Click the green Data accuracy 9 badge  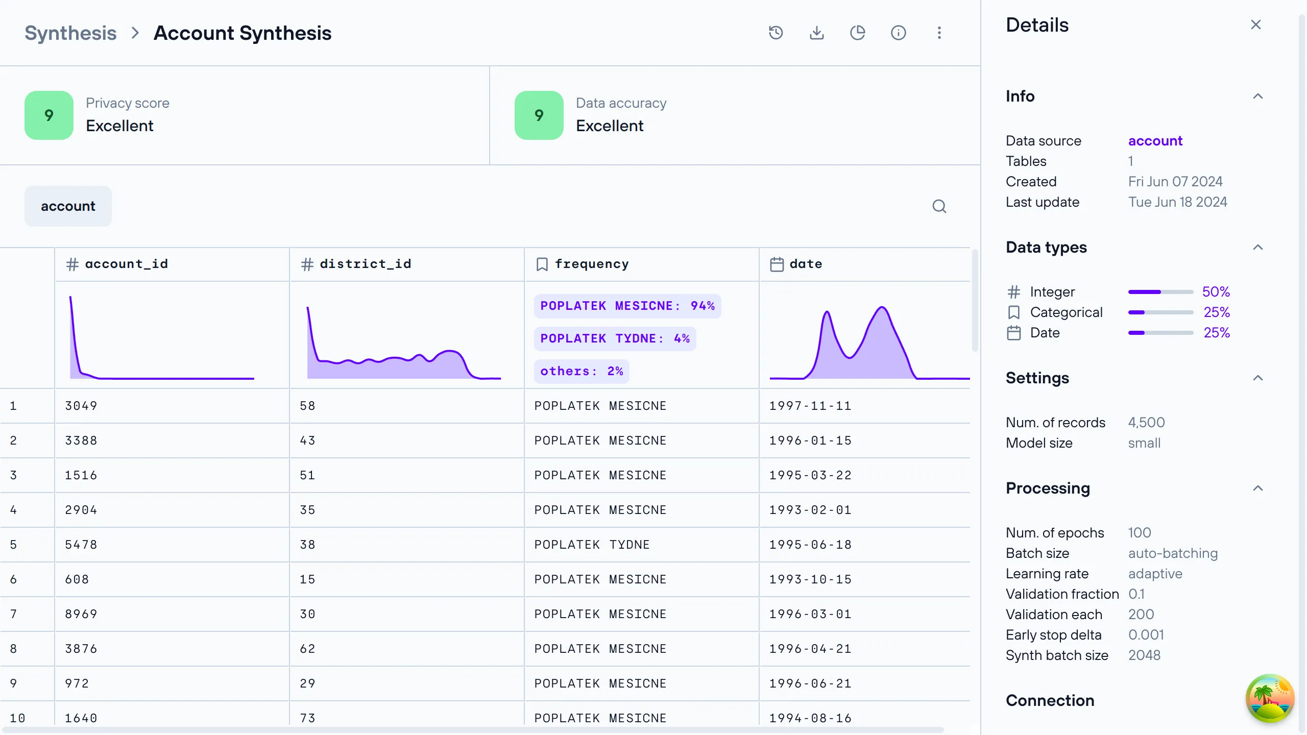539,115
